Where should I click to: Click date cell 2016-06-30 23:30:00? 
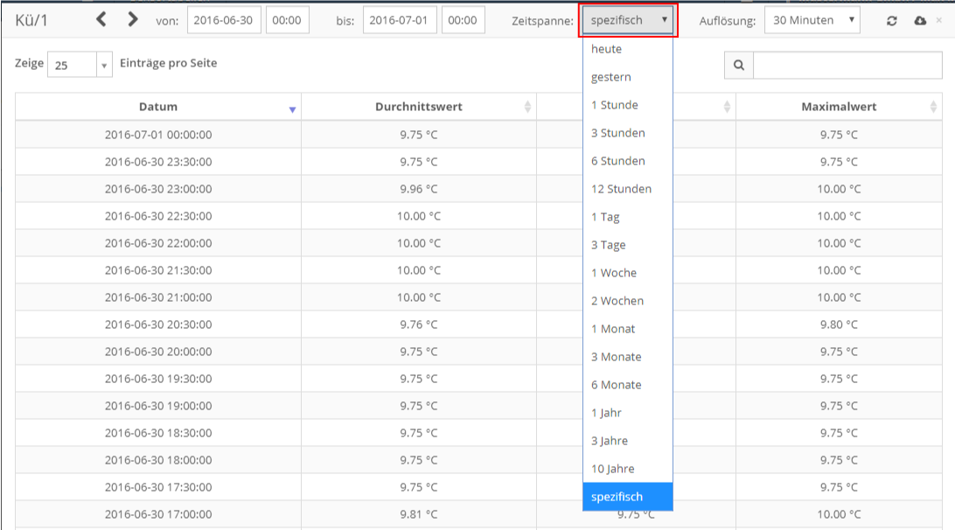pos(158,162)
